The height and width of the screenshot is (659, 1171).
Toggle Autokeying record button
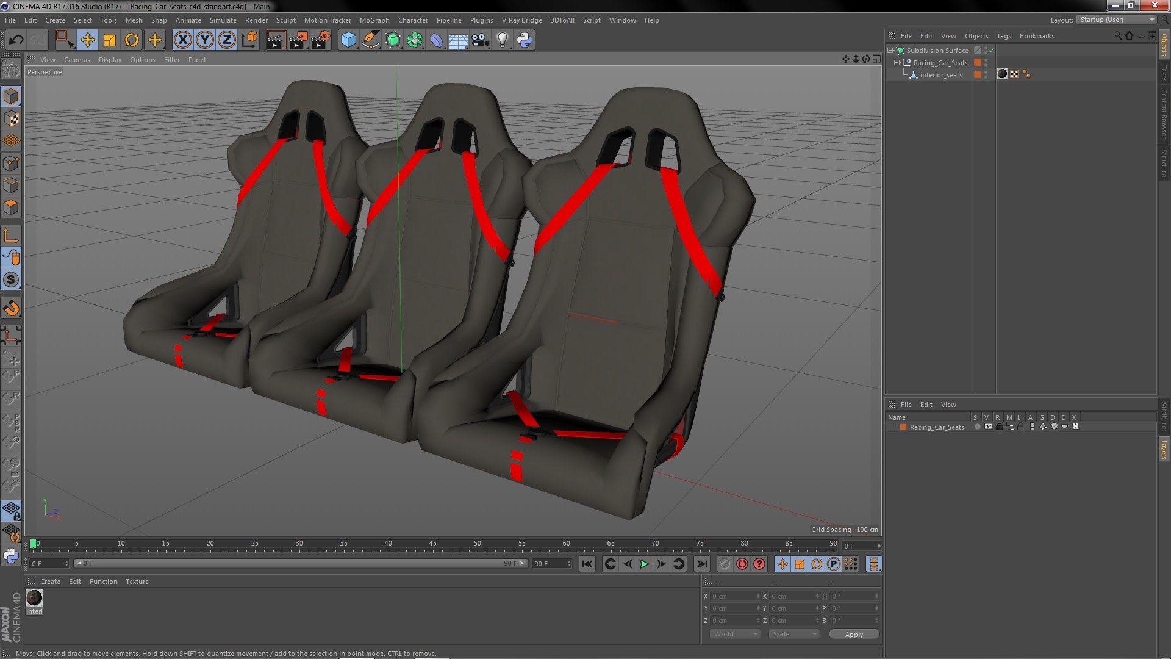[x=742, y=564]
